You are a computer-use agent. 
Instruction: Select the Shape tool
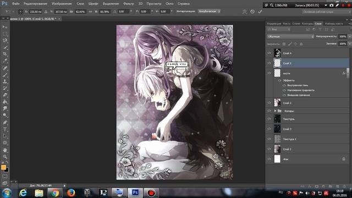pos(5,143)
